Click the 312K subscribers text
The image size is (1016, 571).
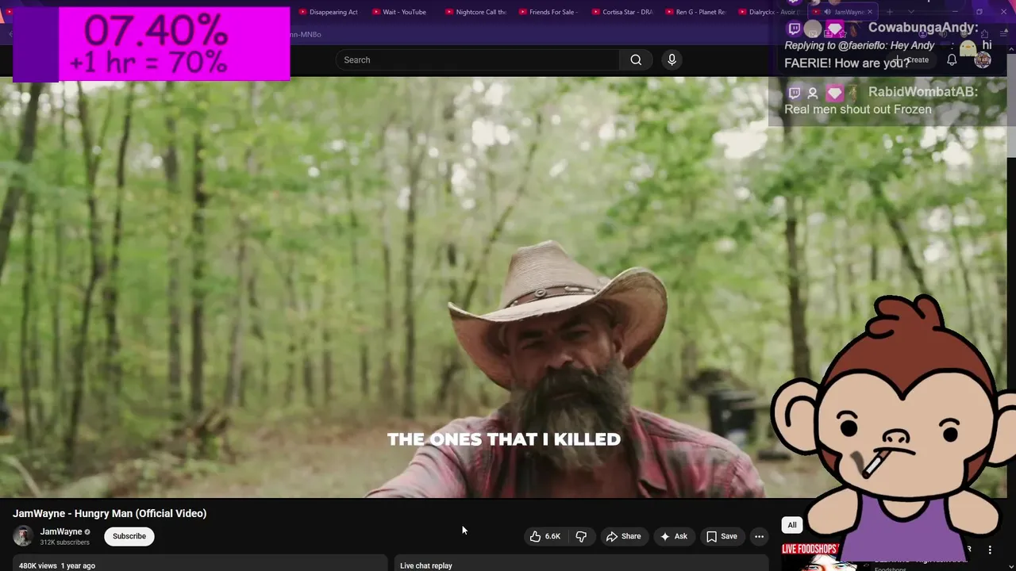pyautogui.click(x=65, y=542)
